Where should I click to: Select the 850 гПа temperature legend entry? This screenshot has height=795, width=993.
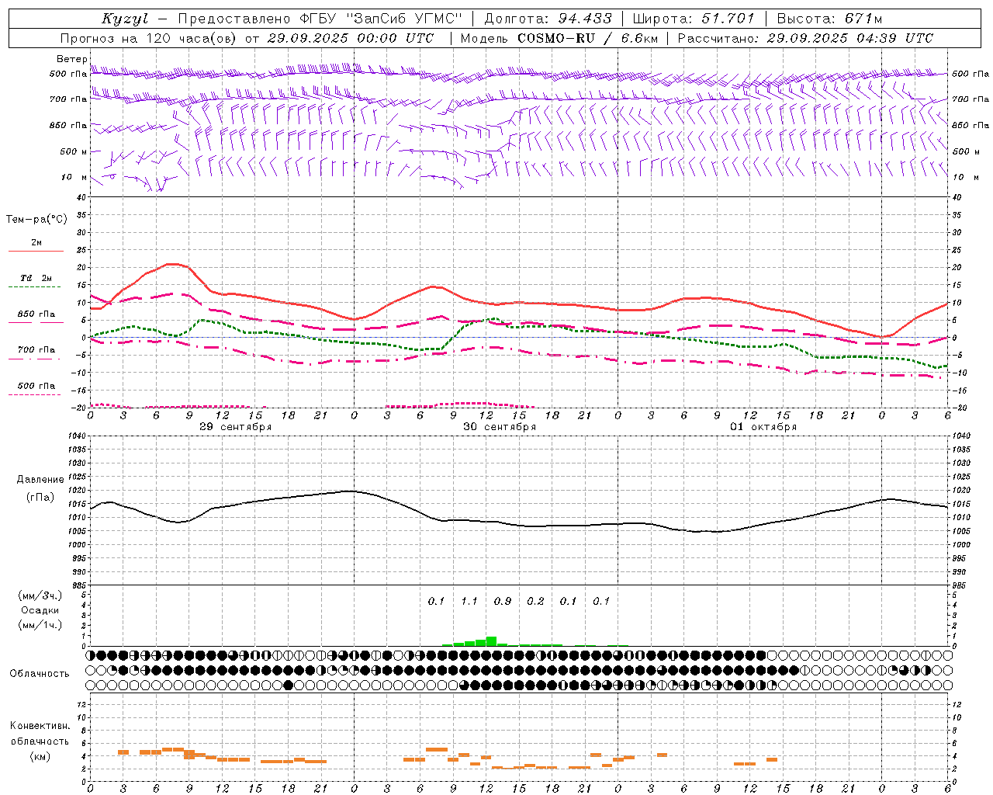(x=36, y=314)
